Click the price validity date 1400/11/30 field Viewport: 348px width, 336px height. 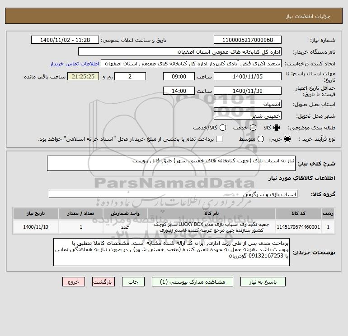coord(248,91)
